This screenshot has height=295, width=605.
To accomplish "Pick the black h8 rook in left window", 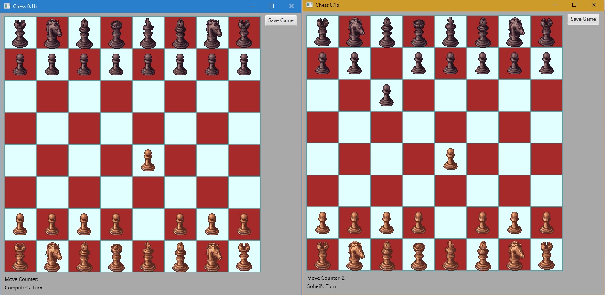I will click(244, 33).
